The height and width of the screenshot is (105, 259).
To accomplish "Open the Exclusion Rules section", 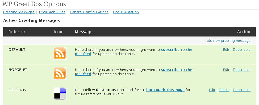I will (52, 12).
